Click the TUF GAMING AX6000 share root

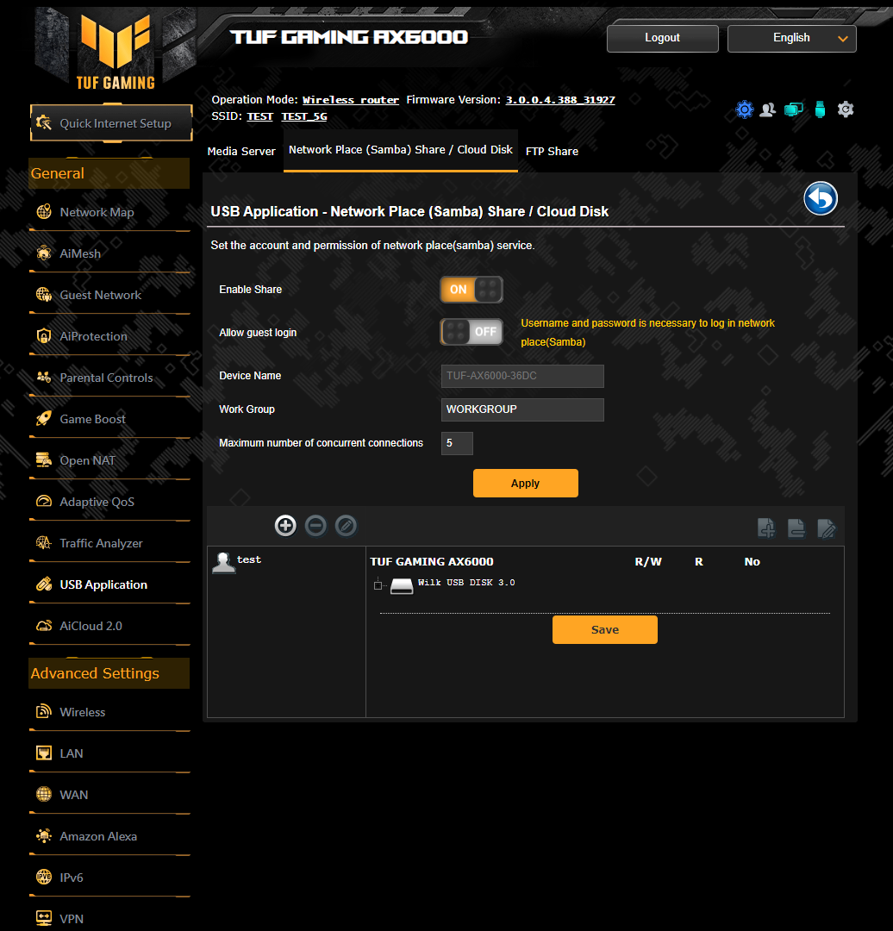click(x=432, y=562)
